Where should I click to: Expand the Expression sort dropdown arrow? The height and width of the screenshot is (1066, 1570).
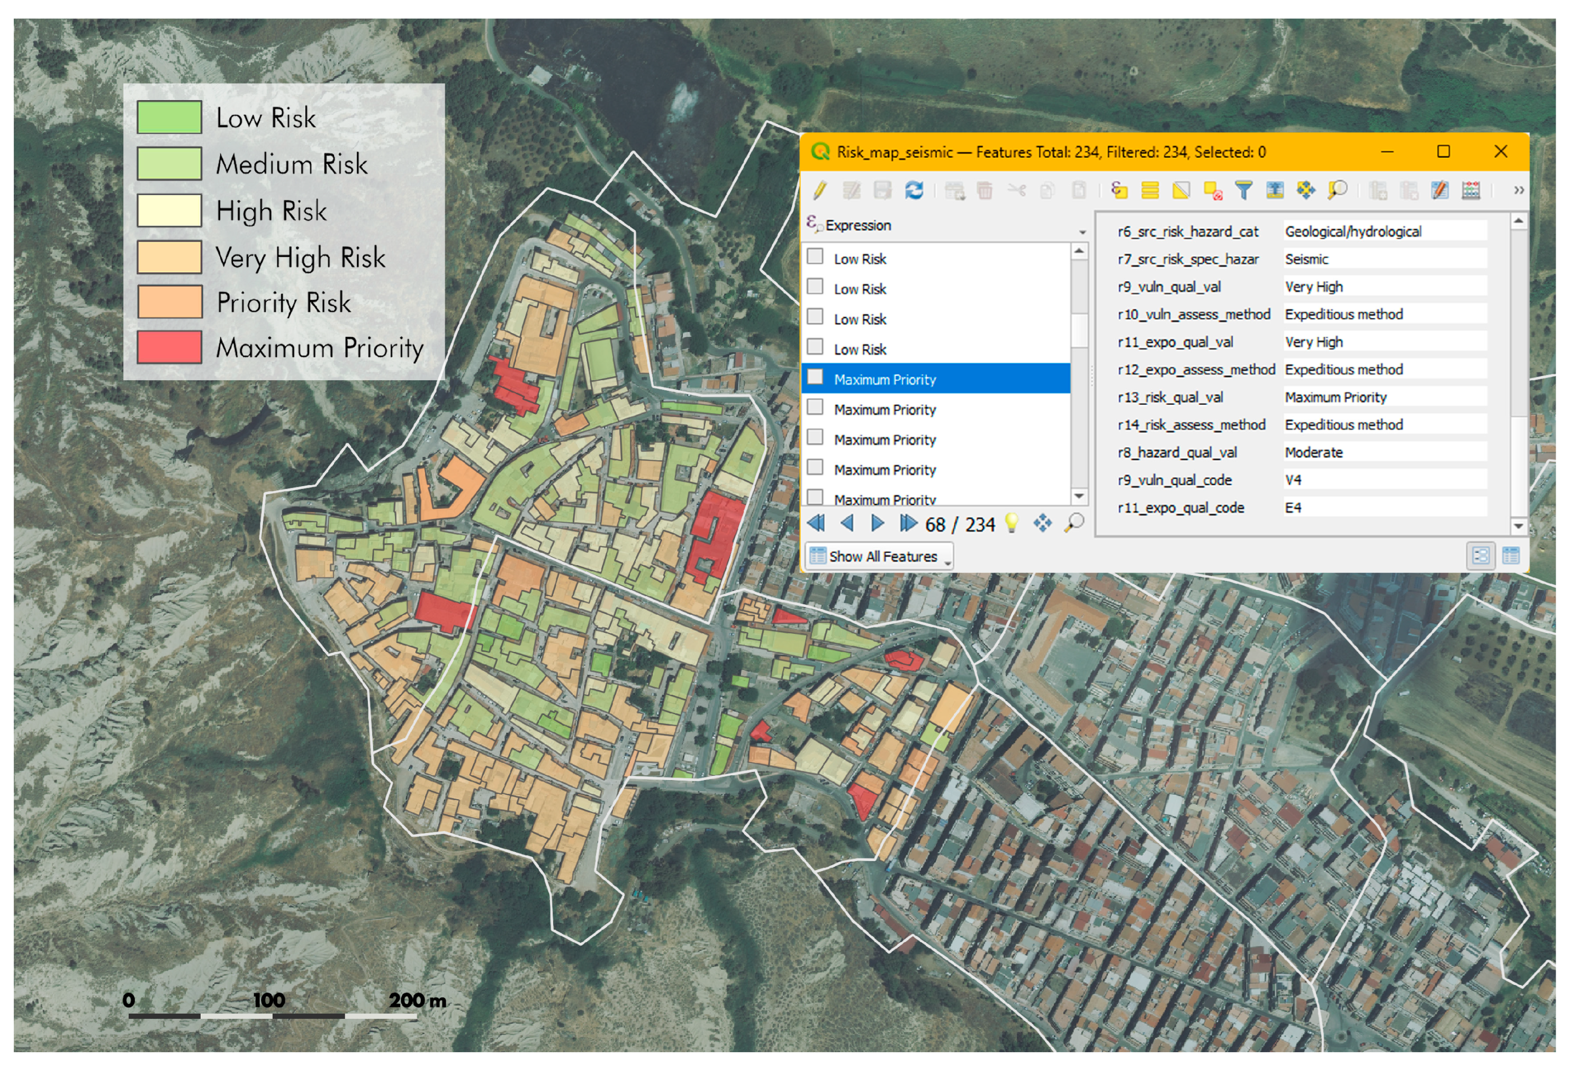[x=1082, y=232]
